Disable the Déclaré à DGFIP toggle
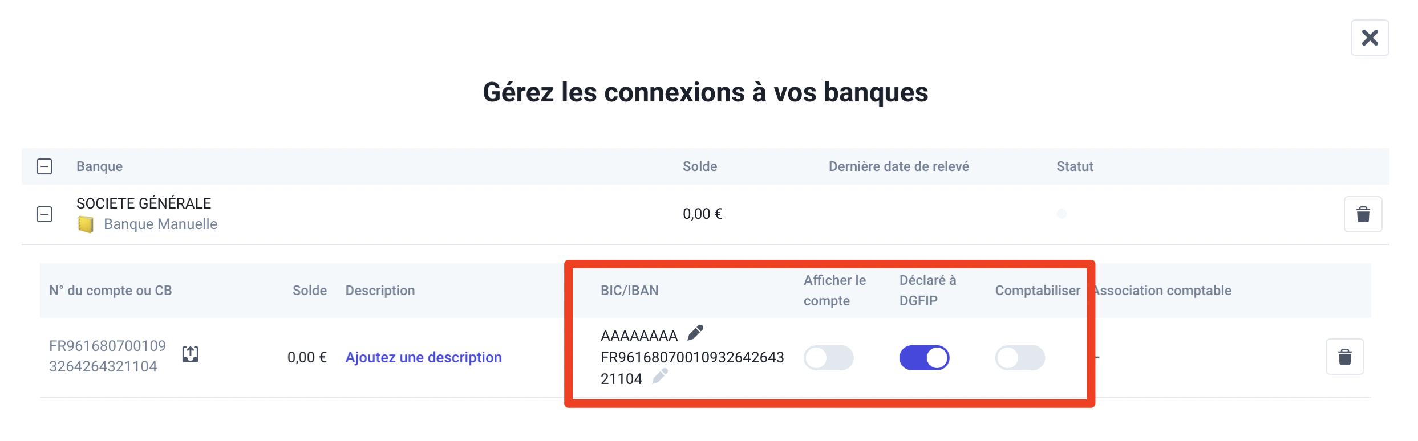 [924, 358]
